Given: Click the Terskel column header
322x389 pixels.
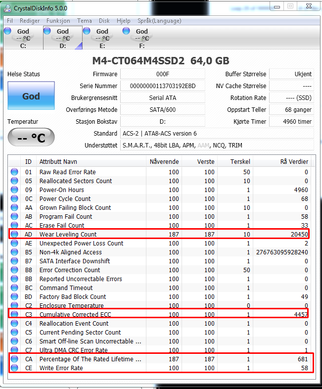Looking at the screenshot, I should tap(235, 161).
